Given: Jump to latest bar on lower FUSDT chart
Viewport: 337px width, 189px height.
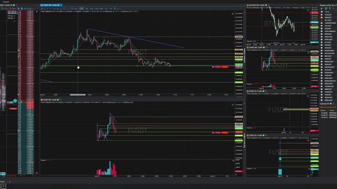Looking at the screenshot, I should tap(233, 105).
